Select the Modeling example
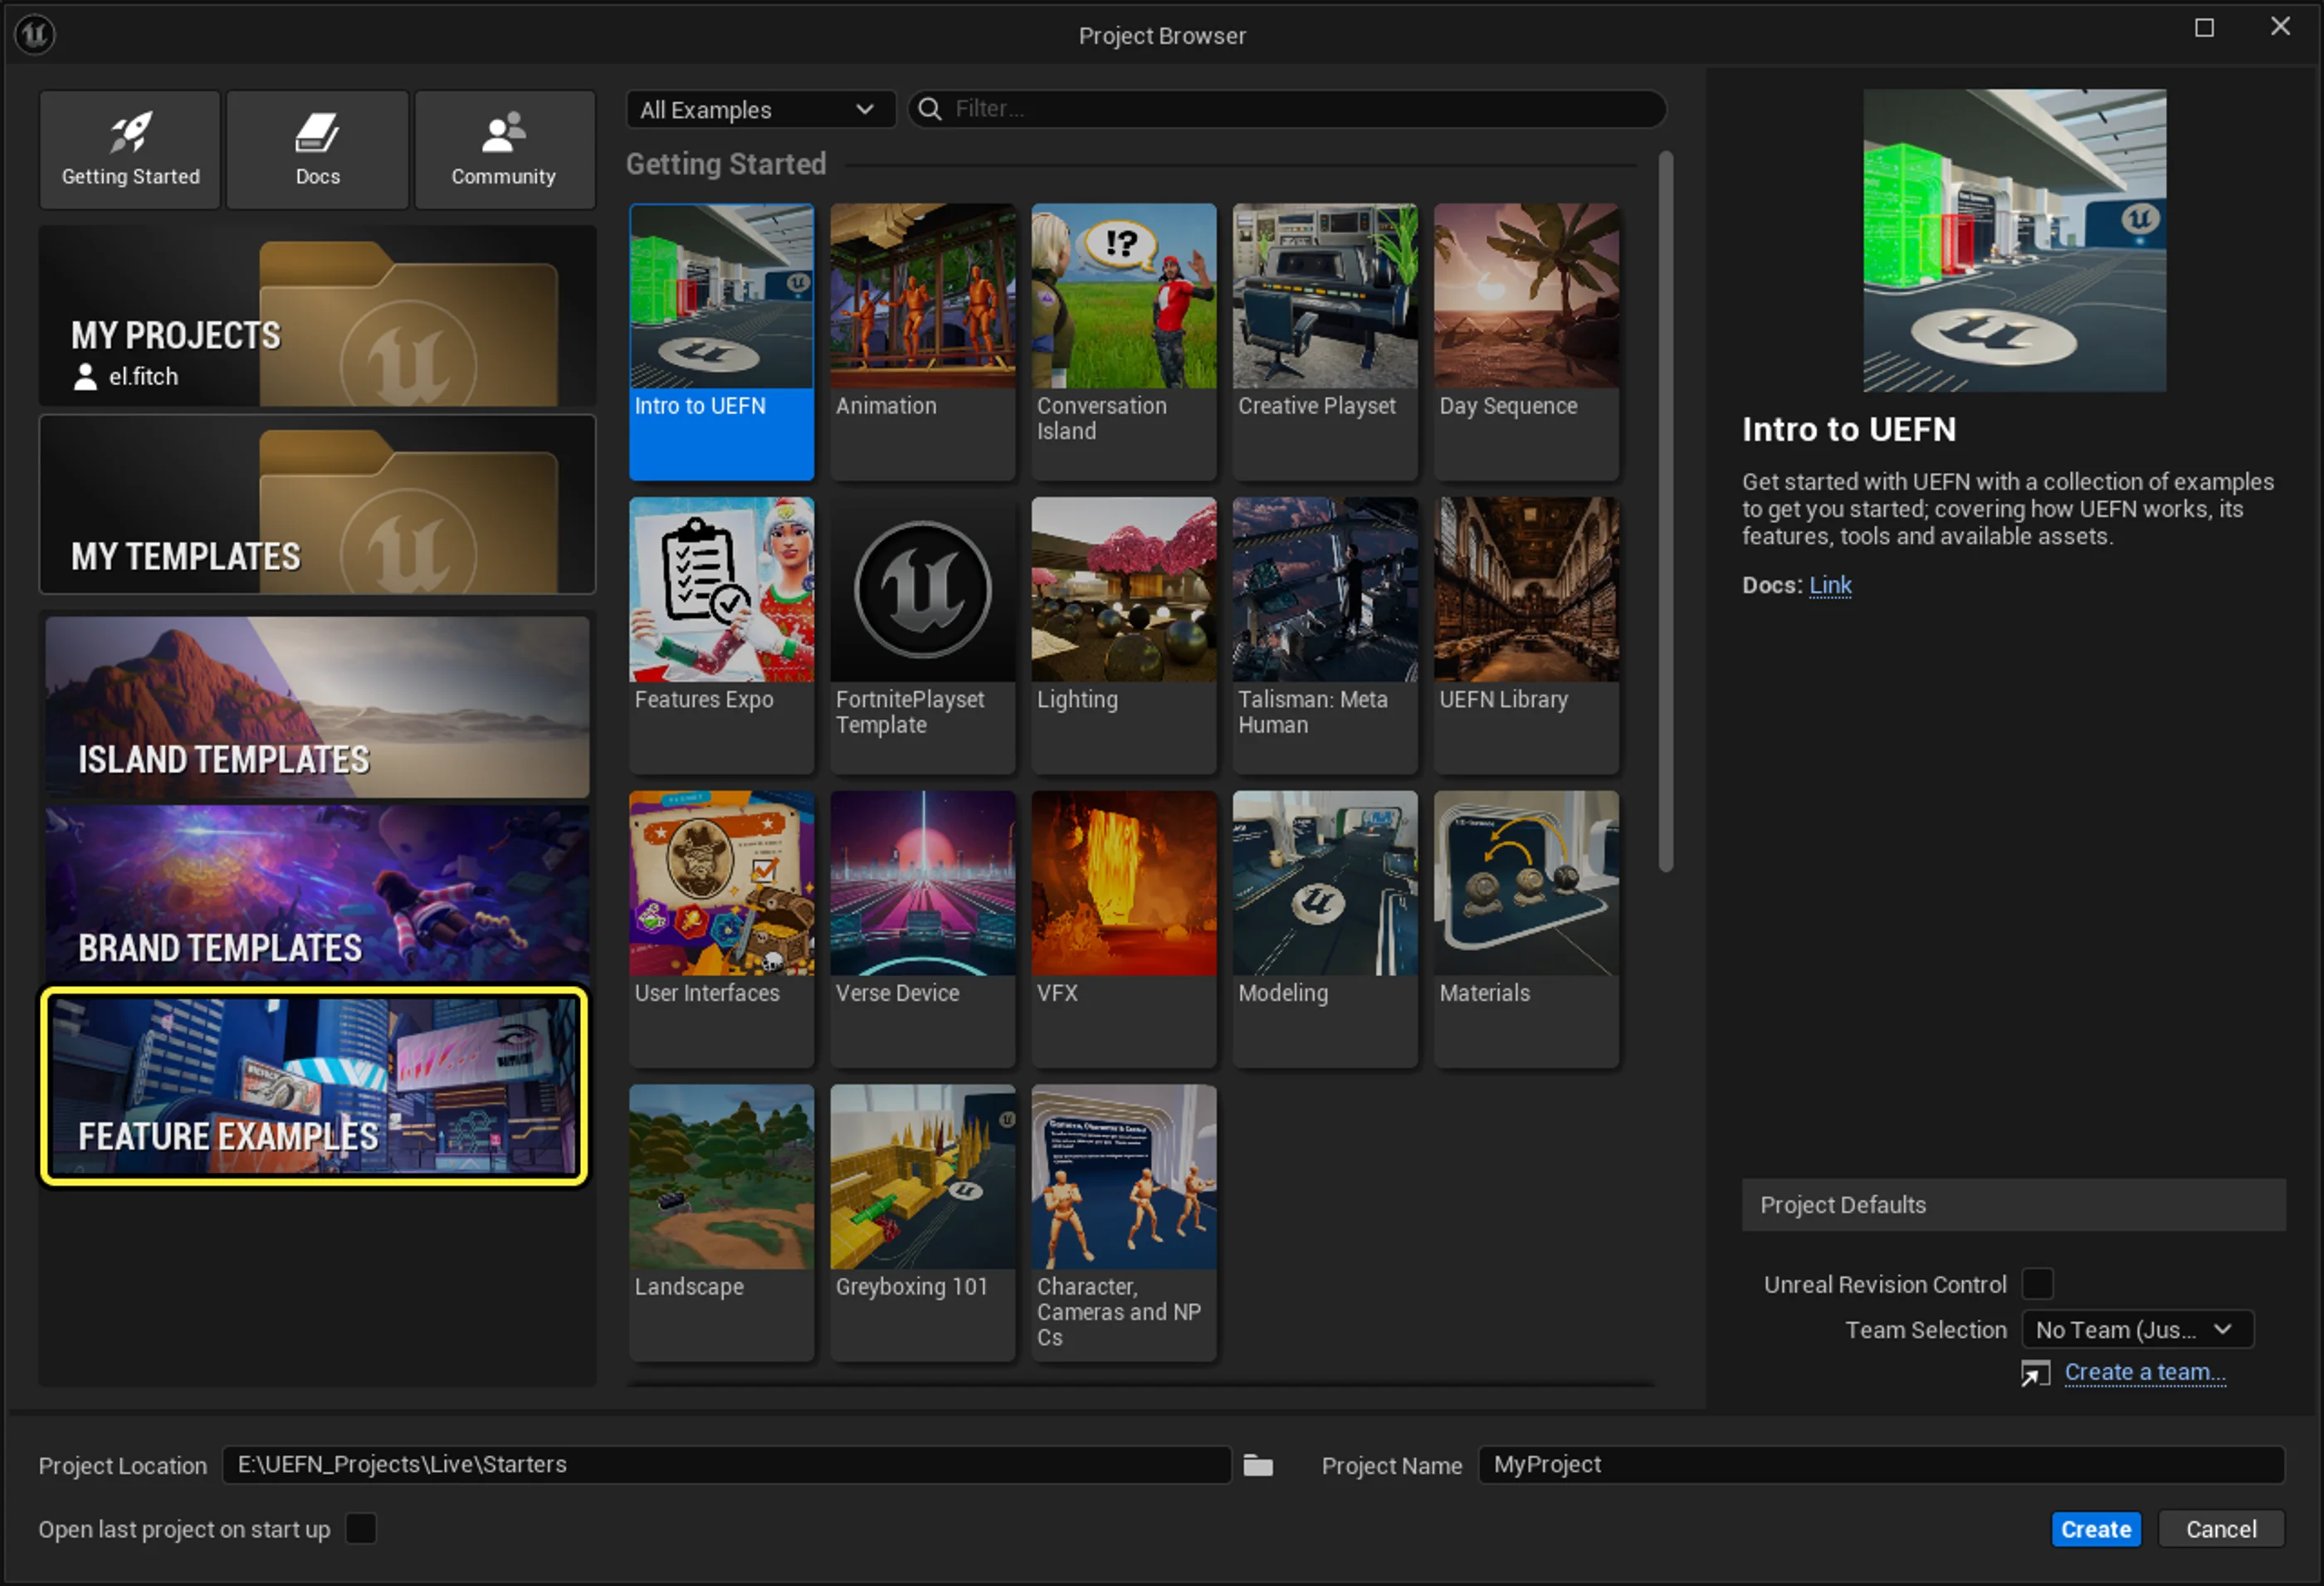 pos(1325,929)
